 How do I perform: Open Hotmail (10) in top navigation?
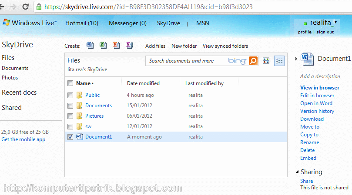[x=82, y=23]
